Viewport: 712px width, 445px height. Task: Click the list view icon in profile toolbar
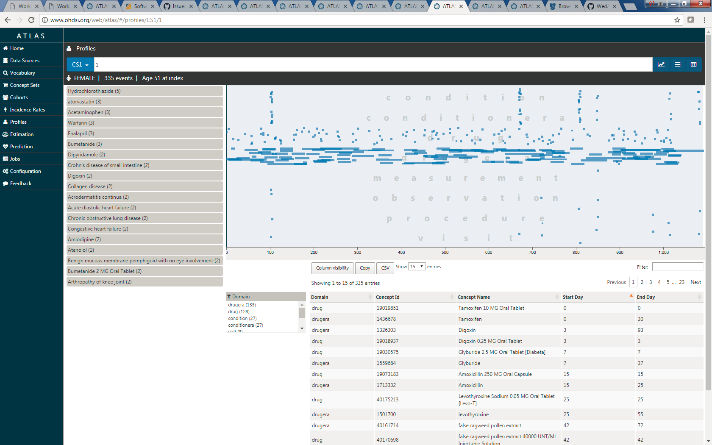point(677,64)
